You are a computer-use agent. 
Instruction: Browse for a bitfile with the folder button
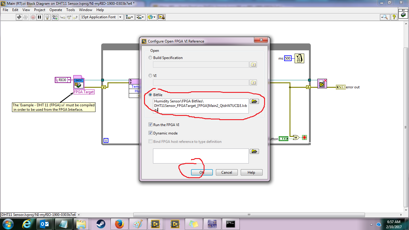254,102
